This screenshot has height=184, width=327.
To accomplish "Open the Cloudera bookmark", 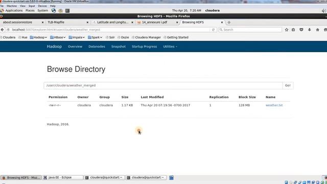I will pos(8,37).
